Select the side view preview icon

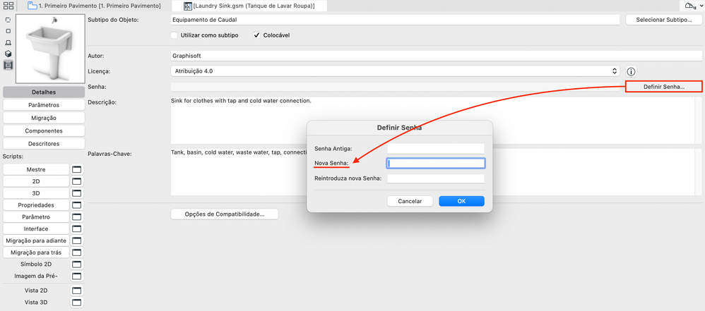point(8,42)
